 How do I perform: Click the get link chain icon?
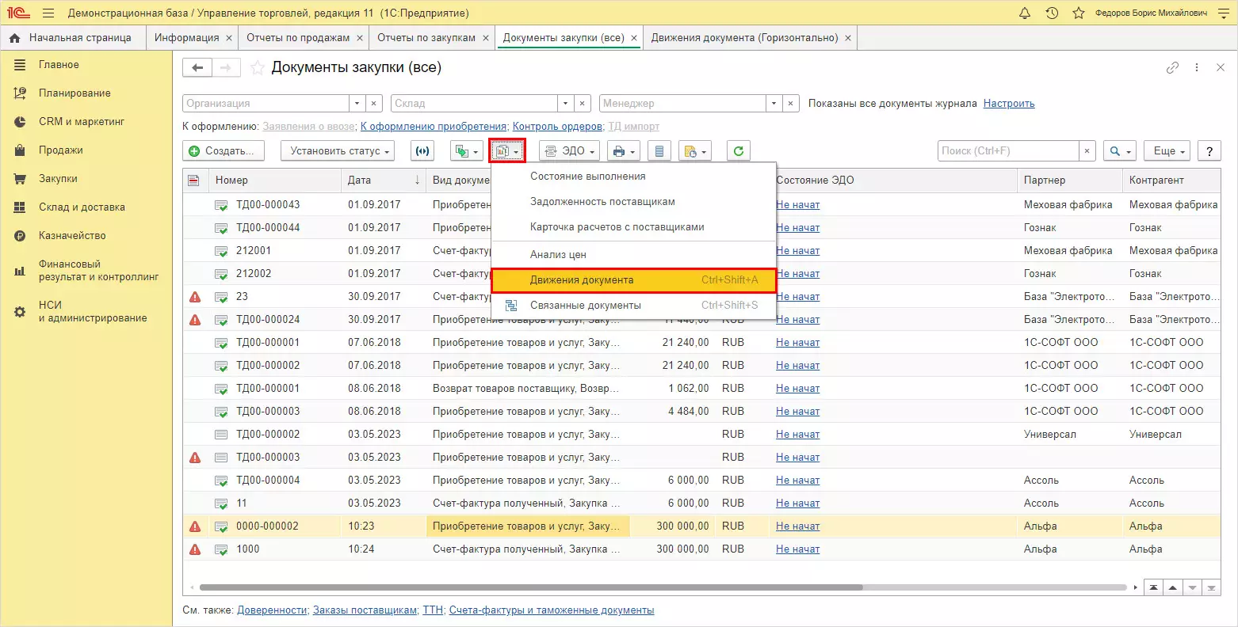click(1172, 68)
